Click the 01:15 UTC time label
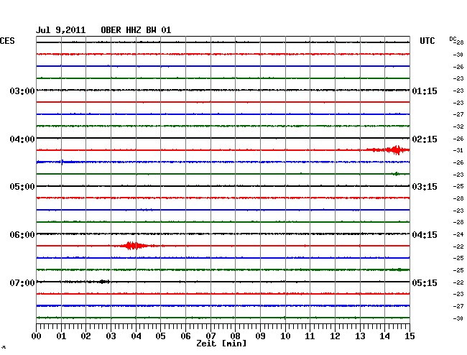Viewport: 467px width, 355px height. pyautogui.click(x=425, y=91)
